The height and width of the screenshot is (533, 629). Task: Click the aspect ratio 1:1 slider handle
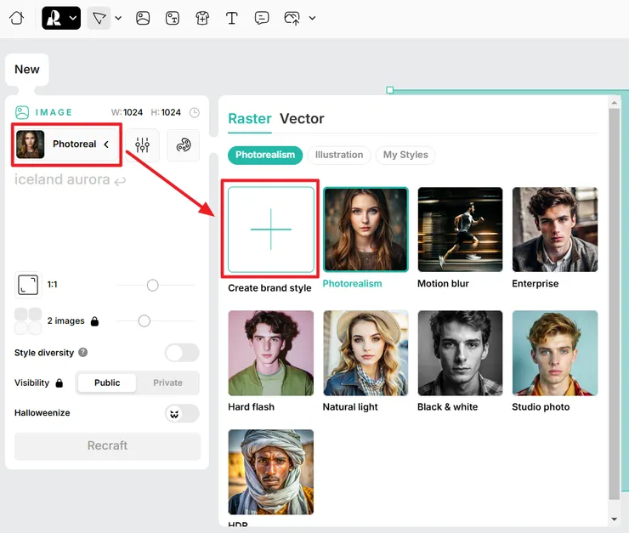[152, 286]
